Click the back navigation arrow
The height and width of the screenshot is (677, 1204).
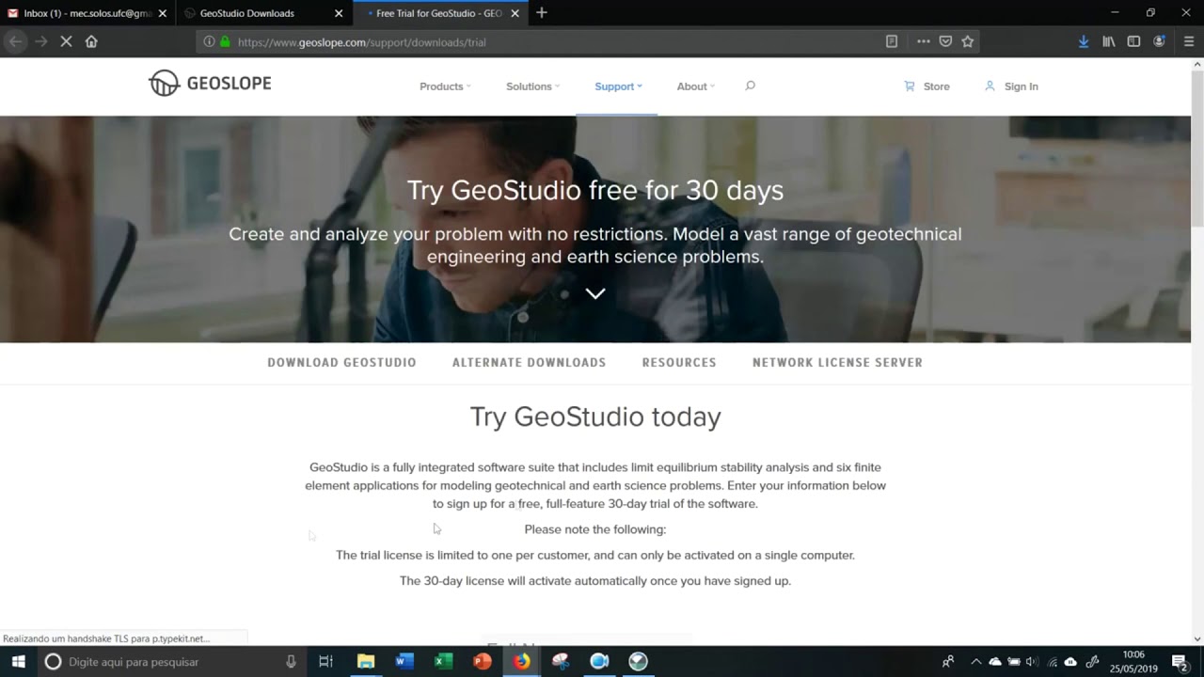point(15,41)
